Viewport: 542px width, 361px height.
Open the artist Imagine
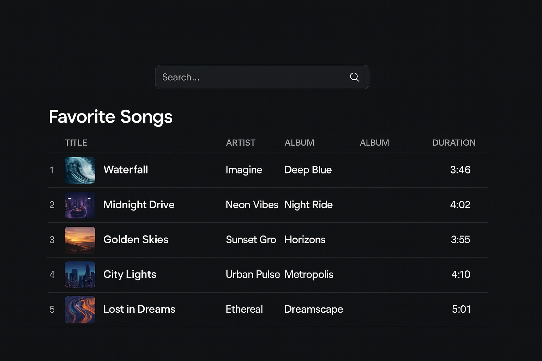click(x=244, y=170)
